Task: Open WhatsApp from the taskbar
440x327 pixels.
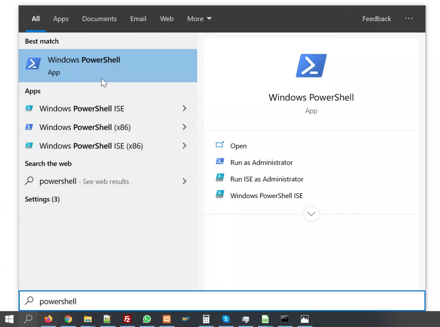Action: coord(147,319)
